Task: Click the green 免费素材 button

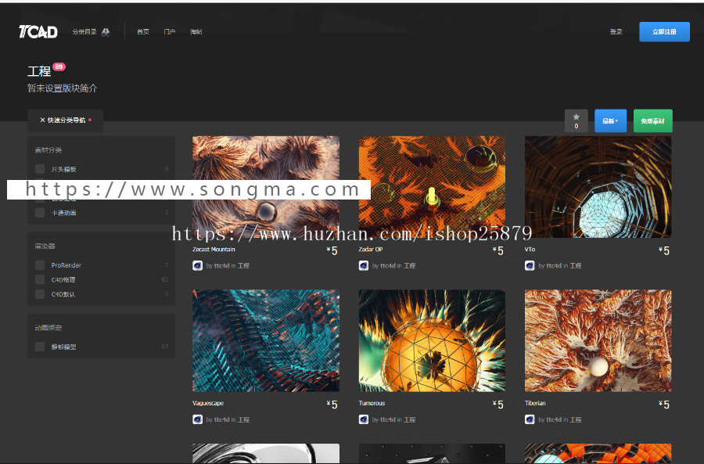Action: 653,120
